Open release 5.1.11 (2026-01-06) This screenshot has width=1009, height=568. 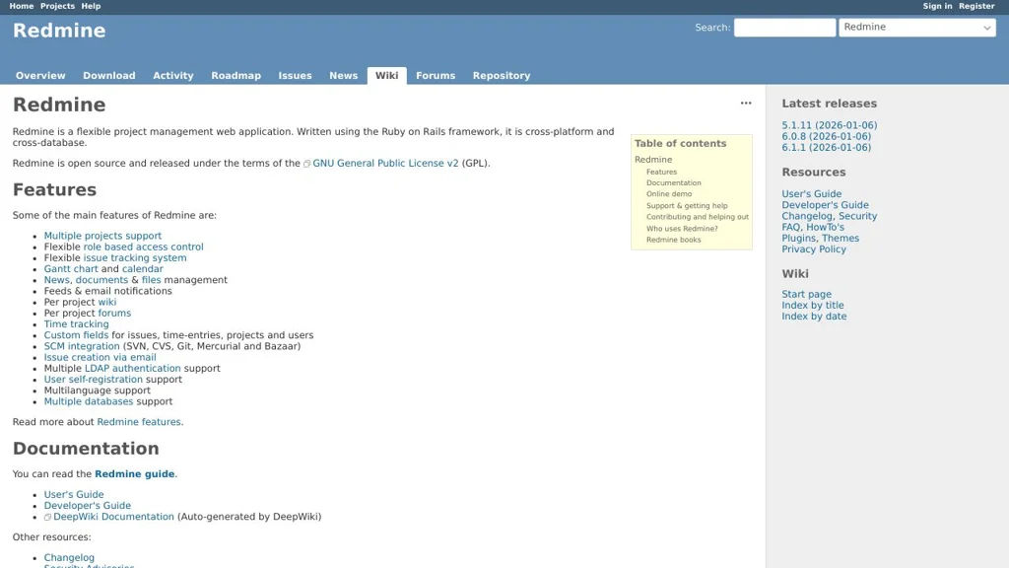pyautogui.click(x=830, y=125)
